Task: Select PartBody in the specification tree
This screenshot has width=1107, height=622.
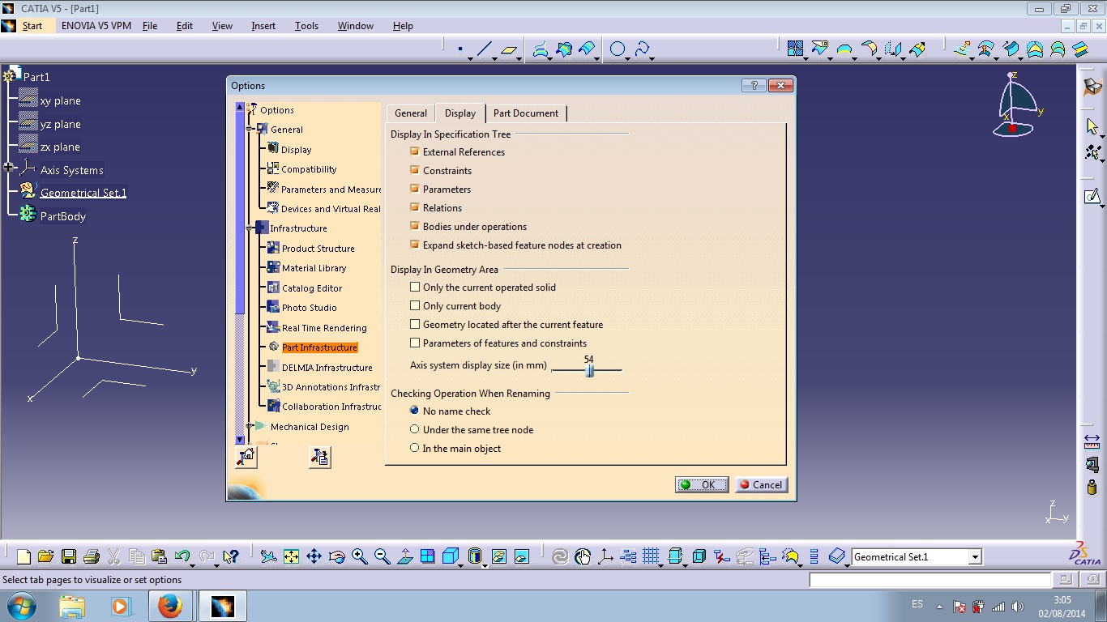Action: (63, 216)
